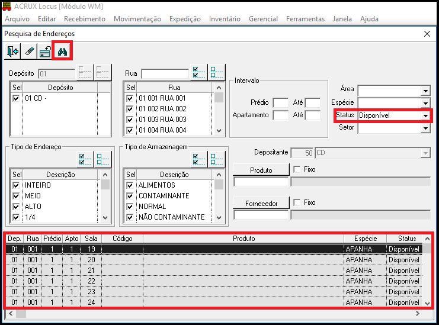Deselect all in Tipo de Armazenagem
This screenshot has height=325, width=439.
(x=216, y=159)
